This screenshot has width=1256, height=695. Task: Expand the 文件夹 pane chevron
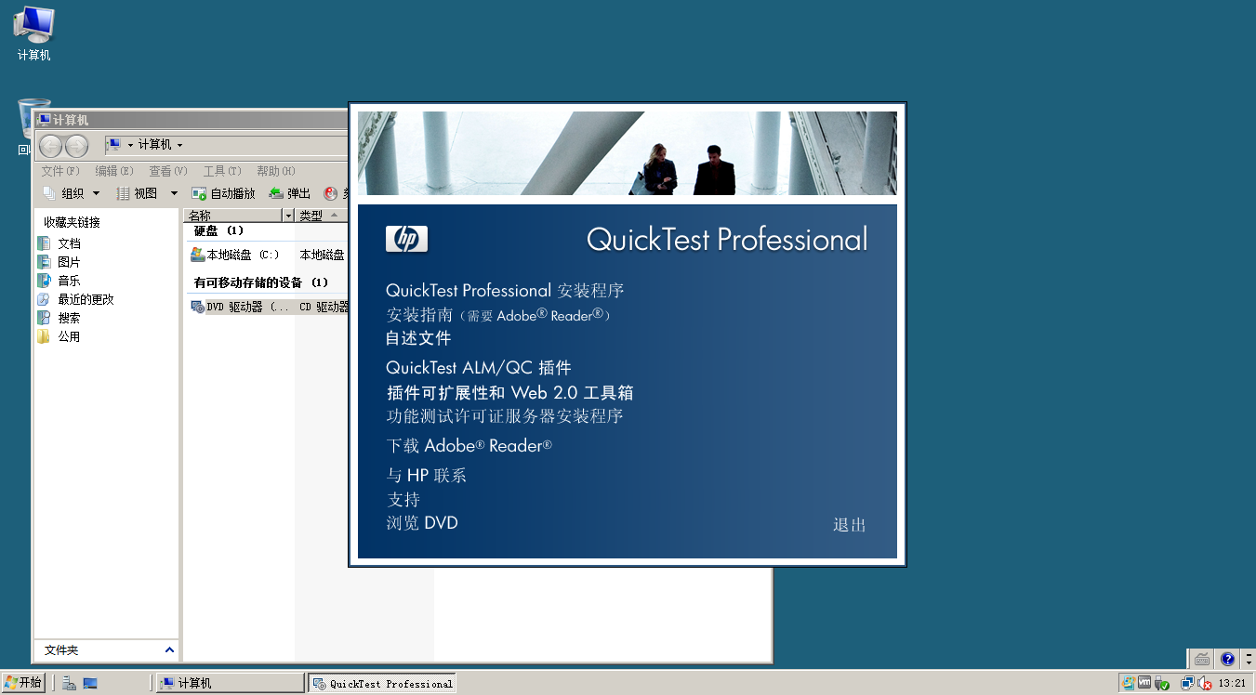pyautogui.click(x=169, y=650)
